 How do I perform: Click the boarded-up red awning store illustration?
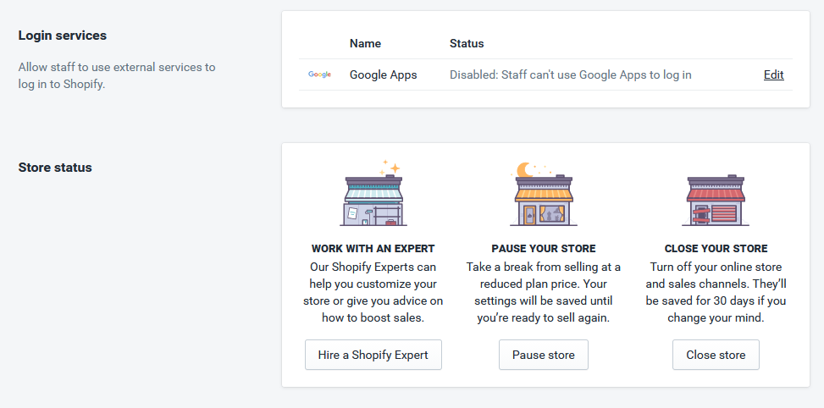tap(716, 200)
